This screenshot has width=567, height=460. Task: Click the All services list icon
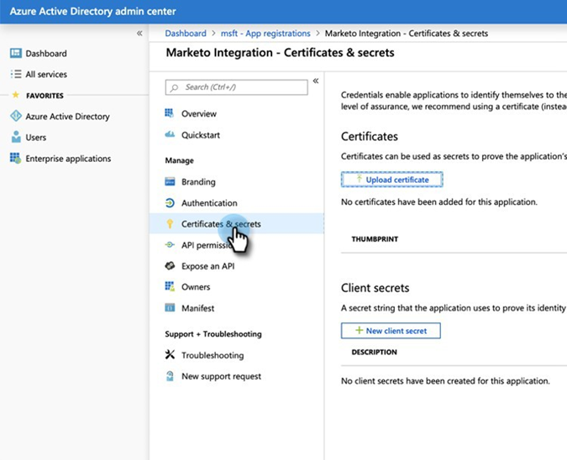pos(15,74)
